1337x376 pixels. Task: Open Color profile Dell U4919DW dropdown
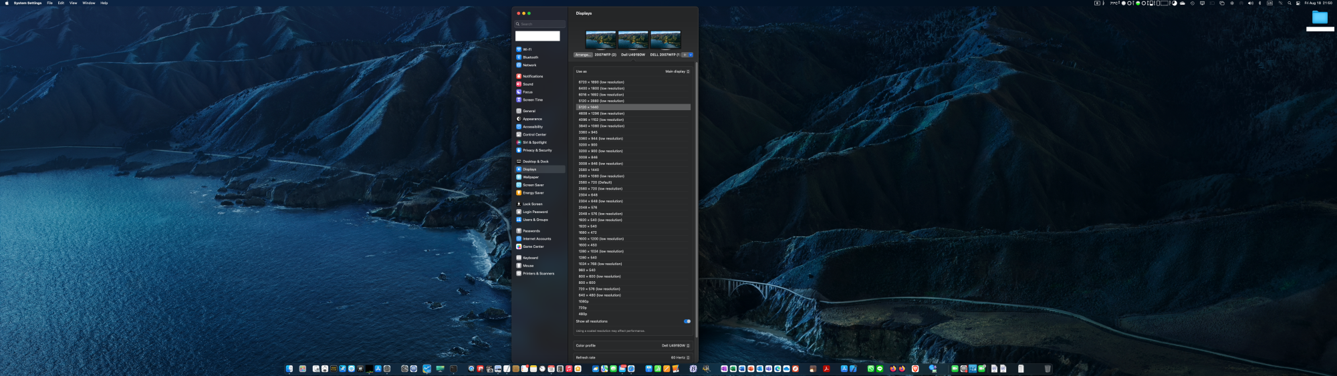click(x=675, y=346)
